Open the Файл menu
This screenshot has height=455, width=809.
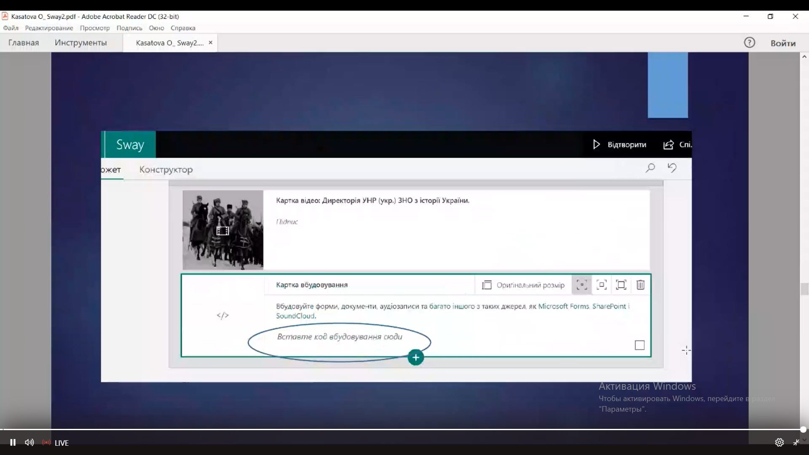pos(11,28)
